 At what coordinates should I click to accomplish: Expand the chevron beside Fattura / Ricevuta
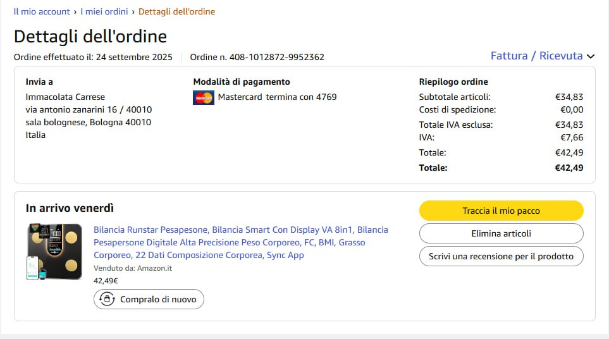click(591, 56)
